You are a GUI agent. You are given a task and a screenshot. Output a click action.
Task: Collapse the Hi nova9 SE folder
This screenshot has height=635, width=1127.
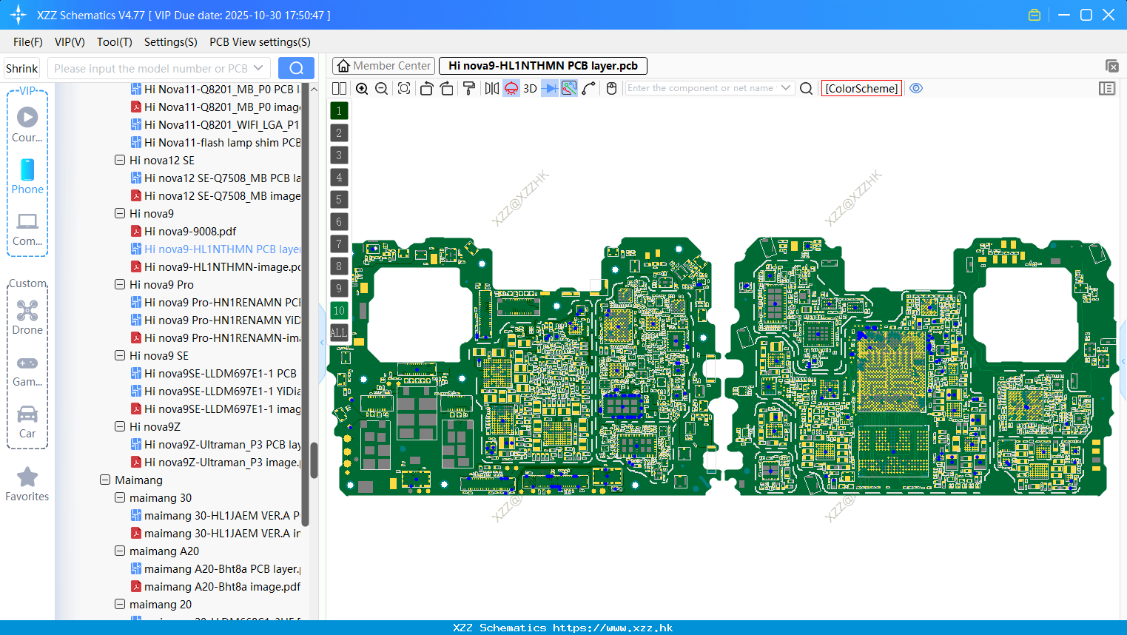[120, 355]
